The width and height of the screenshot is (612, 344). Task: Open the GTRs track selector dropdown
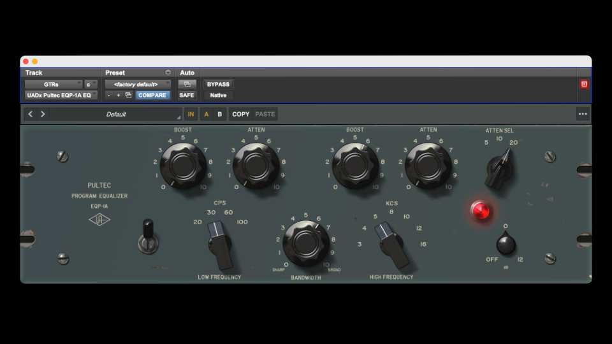tap(54, 84)
